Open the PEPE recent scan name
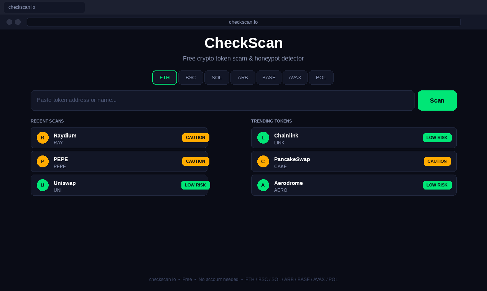The image size is (487, 291). [x=61, y=159]
